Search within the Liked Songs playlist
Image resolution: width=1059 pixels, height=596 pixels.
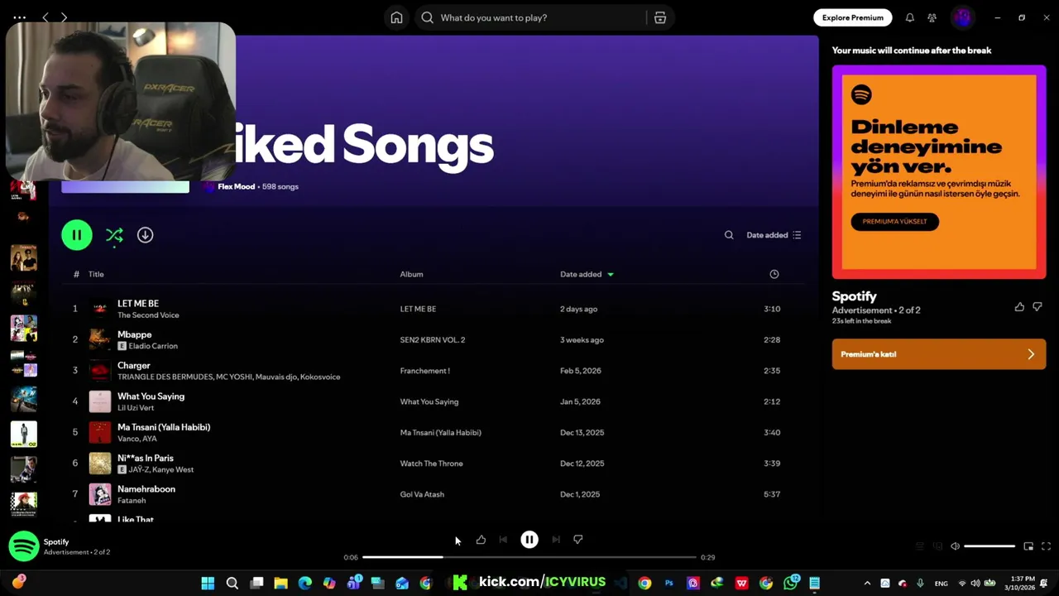(729, 235)
